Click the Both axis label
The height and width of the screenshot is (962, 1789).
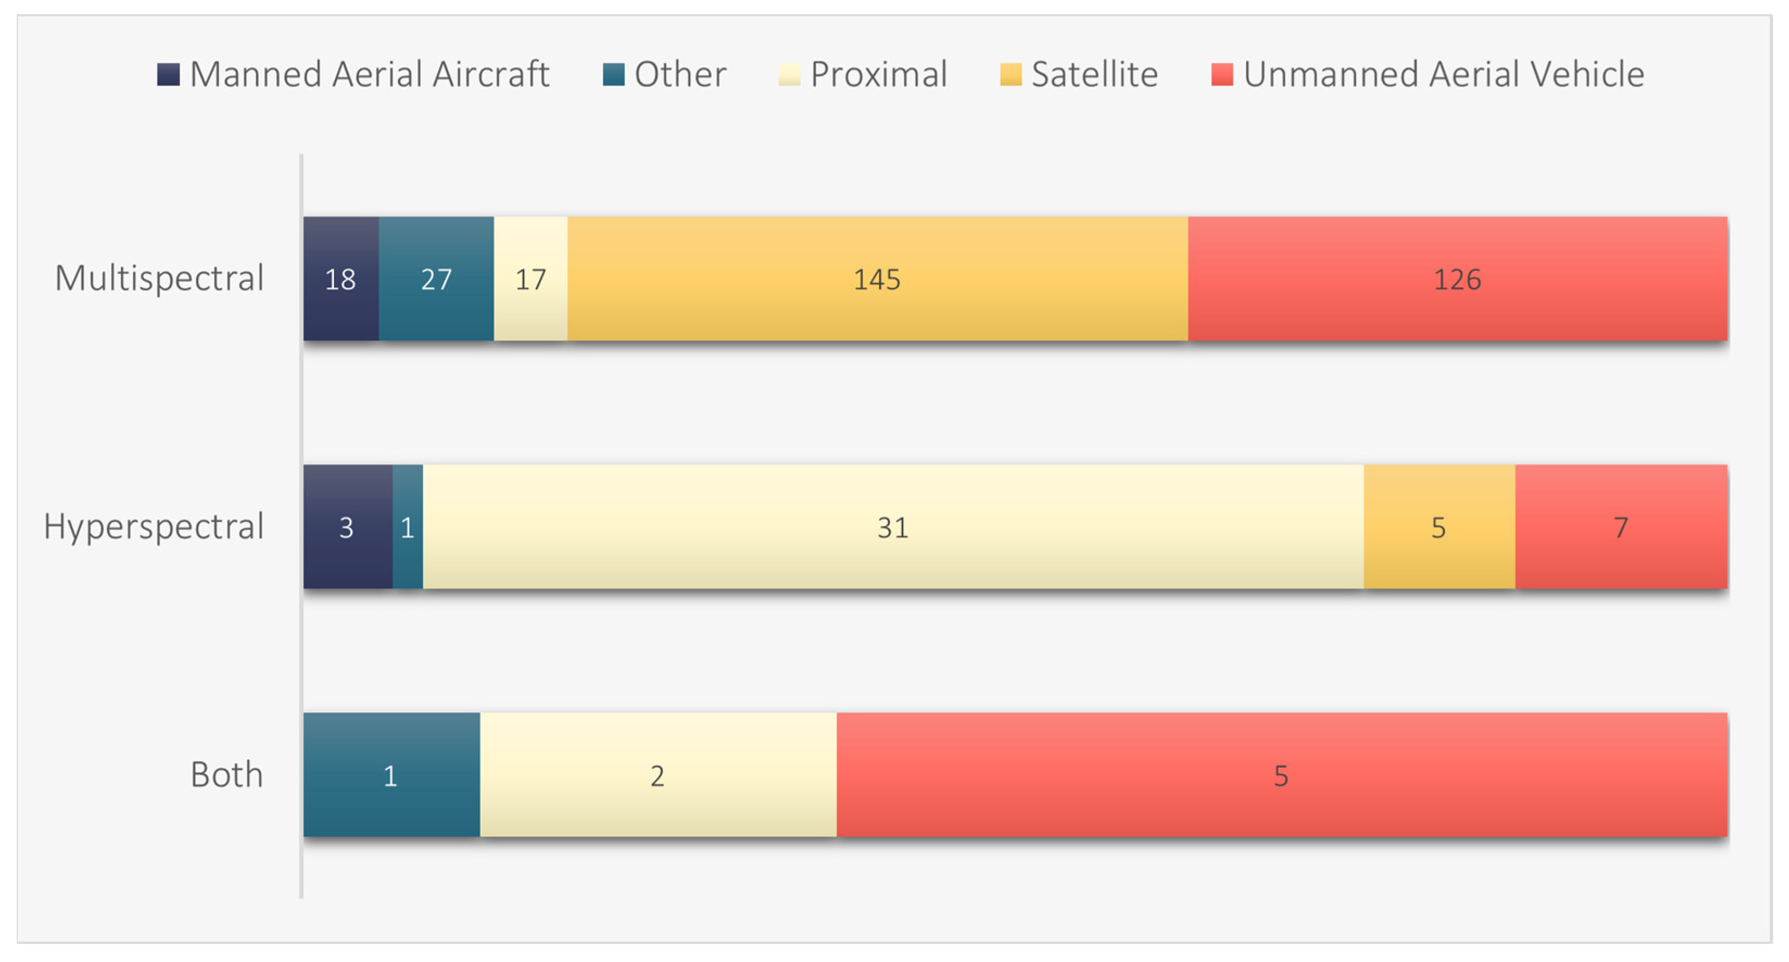226,775
